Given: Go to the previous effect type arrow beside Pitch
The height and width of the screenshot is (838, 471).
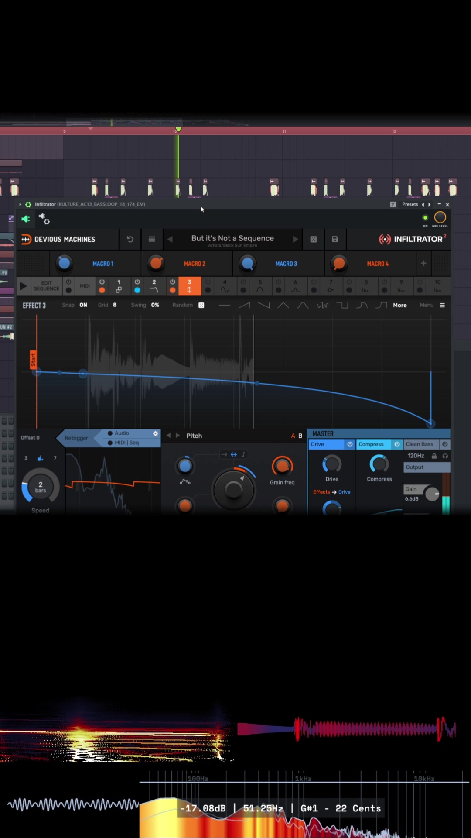Looking at the screenshot, I should click(168, 436).
